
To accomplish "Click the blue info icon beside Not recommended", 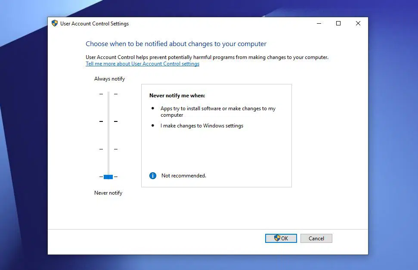I will (153, 176).
